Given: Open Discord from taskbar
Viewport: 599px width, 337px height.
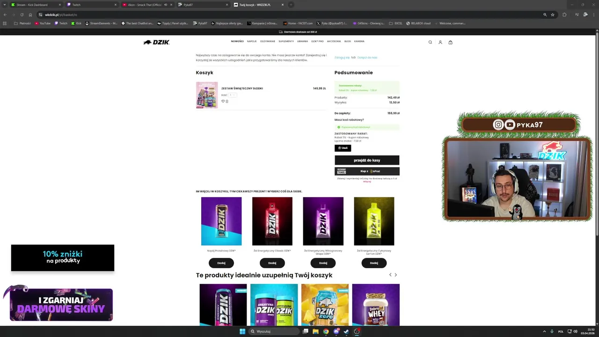Looking at the screenshot, I should 336,331.
